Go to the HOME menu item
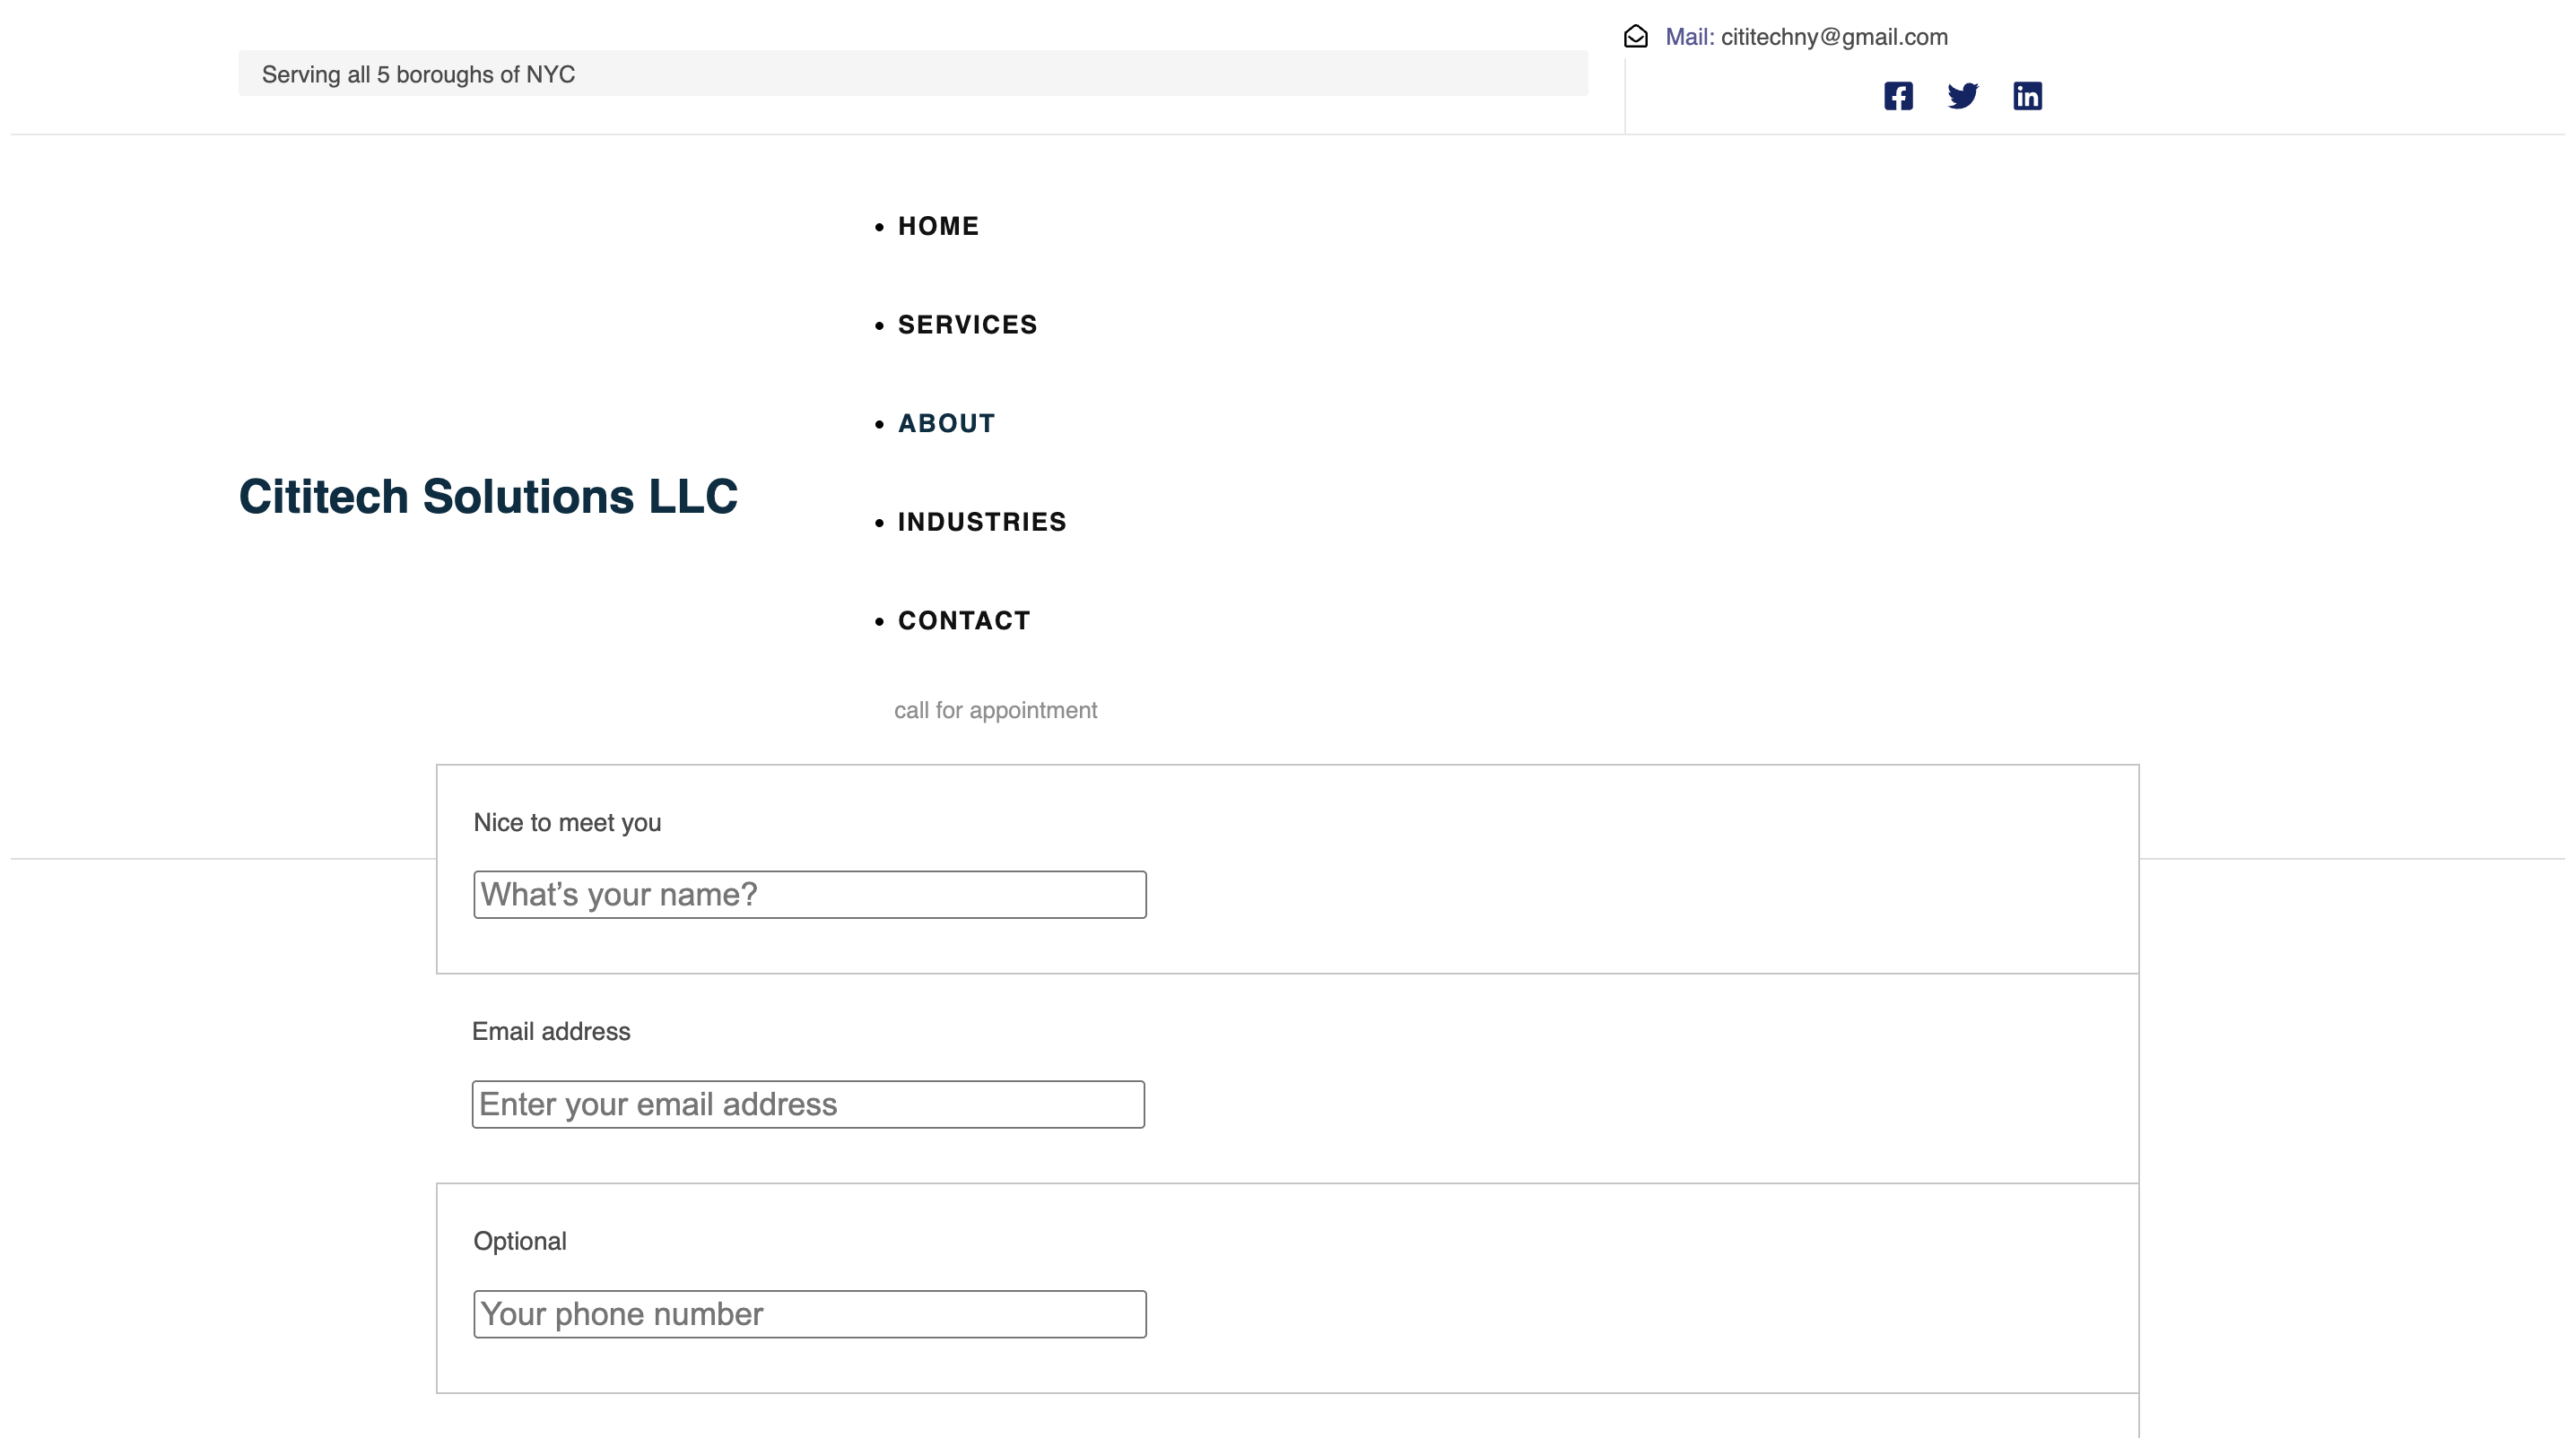2576x1438 pixels. coord(938,227)
